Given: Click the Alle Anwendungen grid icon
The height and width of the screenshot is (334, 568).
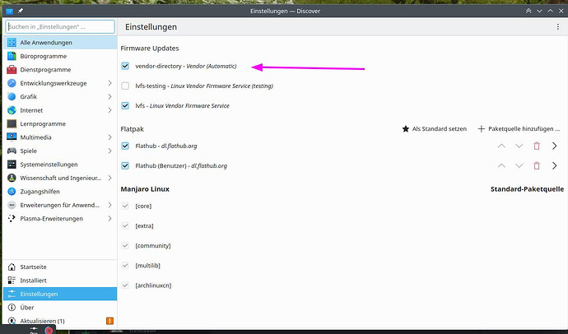Looking at the screenshot, I should pyautogui.click(x=12, y=42).
